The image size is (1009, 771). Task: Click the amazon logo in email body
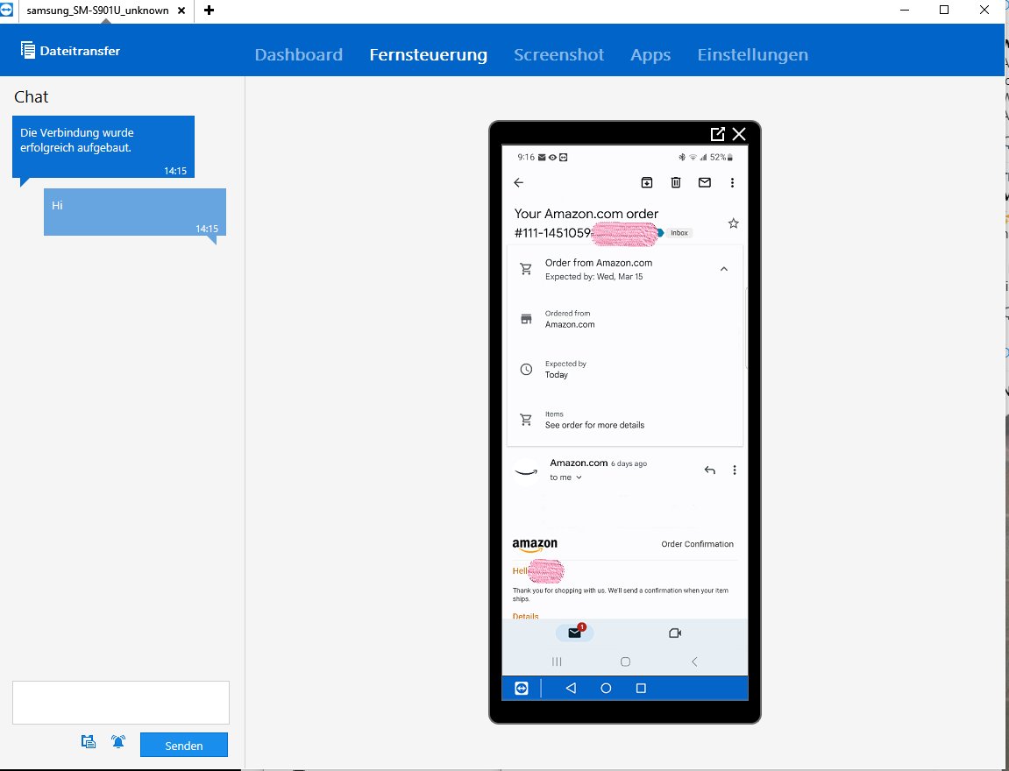pos(535,545)
